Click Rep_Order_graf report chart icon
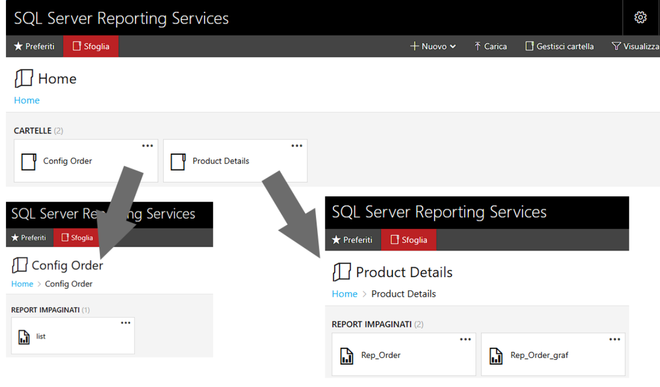This screenshot has height=387, width=660. 496,356
